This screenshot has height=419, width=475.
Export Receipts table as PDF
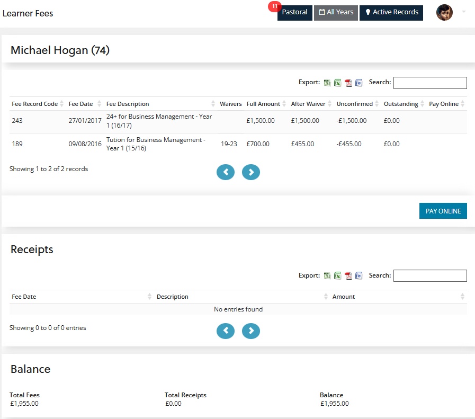(348, 275)
